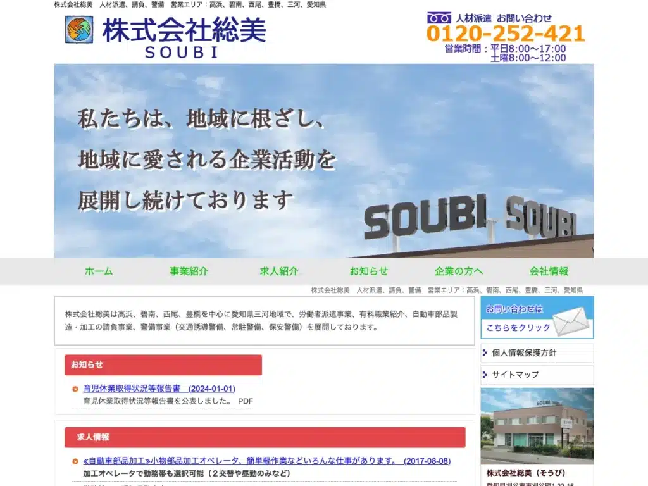Click the red 求人情報 section header
648x486 pixels.
tap(265, 437)
